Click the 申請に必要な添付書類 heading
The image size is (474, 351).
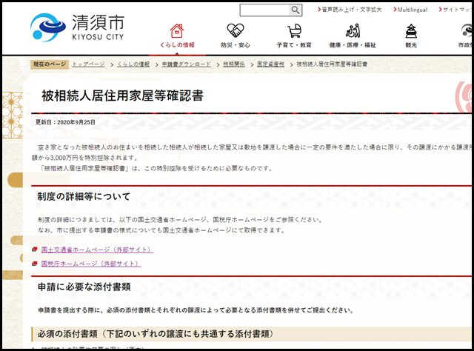point(84,287)
